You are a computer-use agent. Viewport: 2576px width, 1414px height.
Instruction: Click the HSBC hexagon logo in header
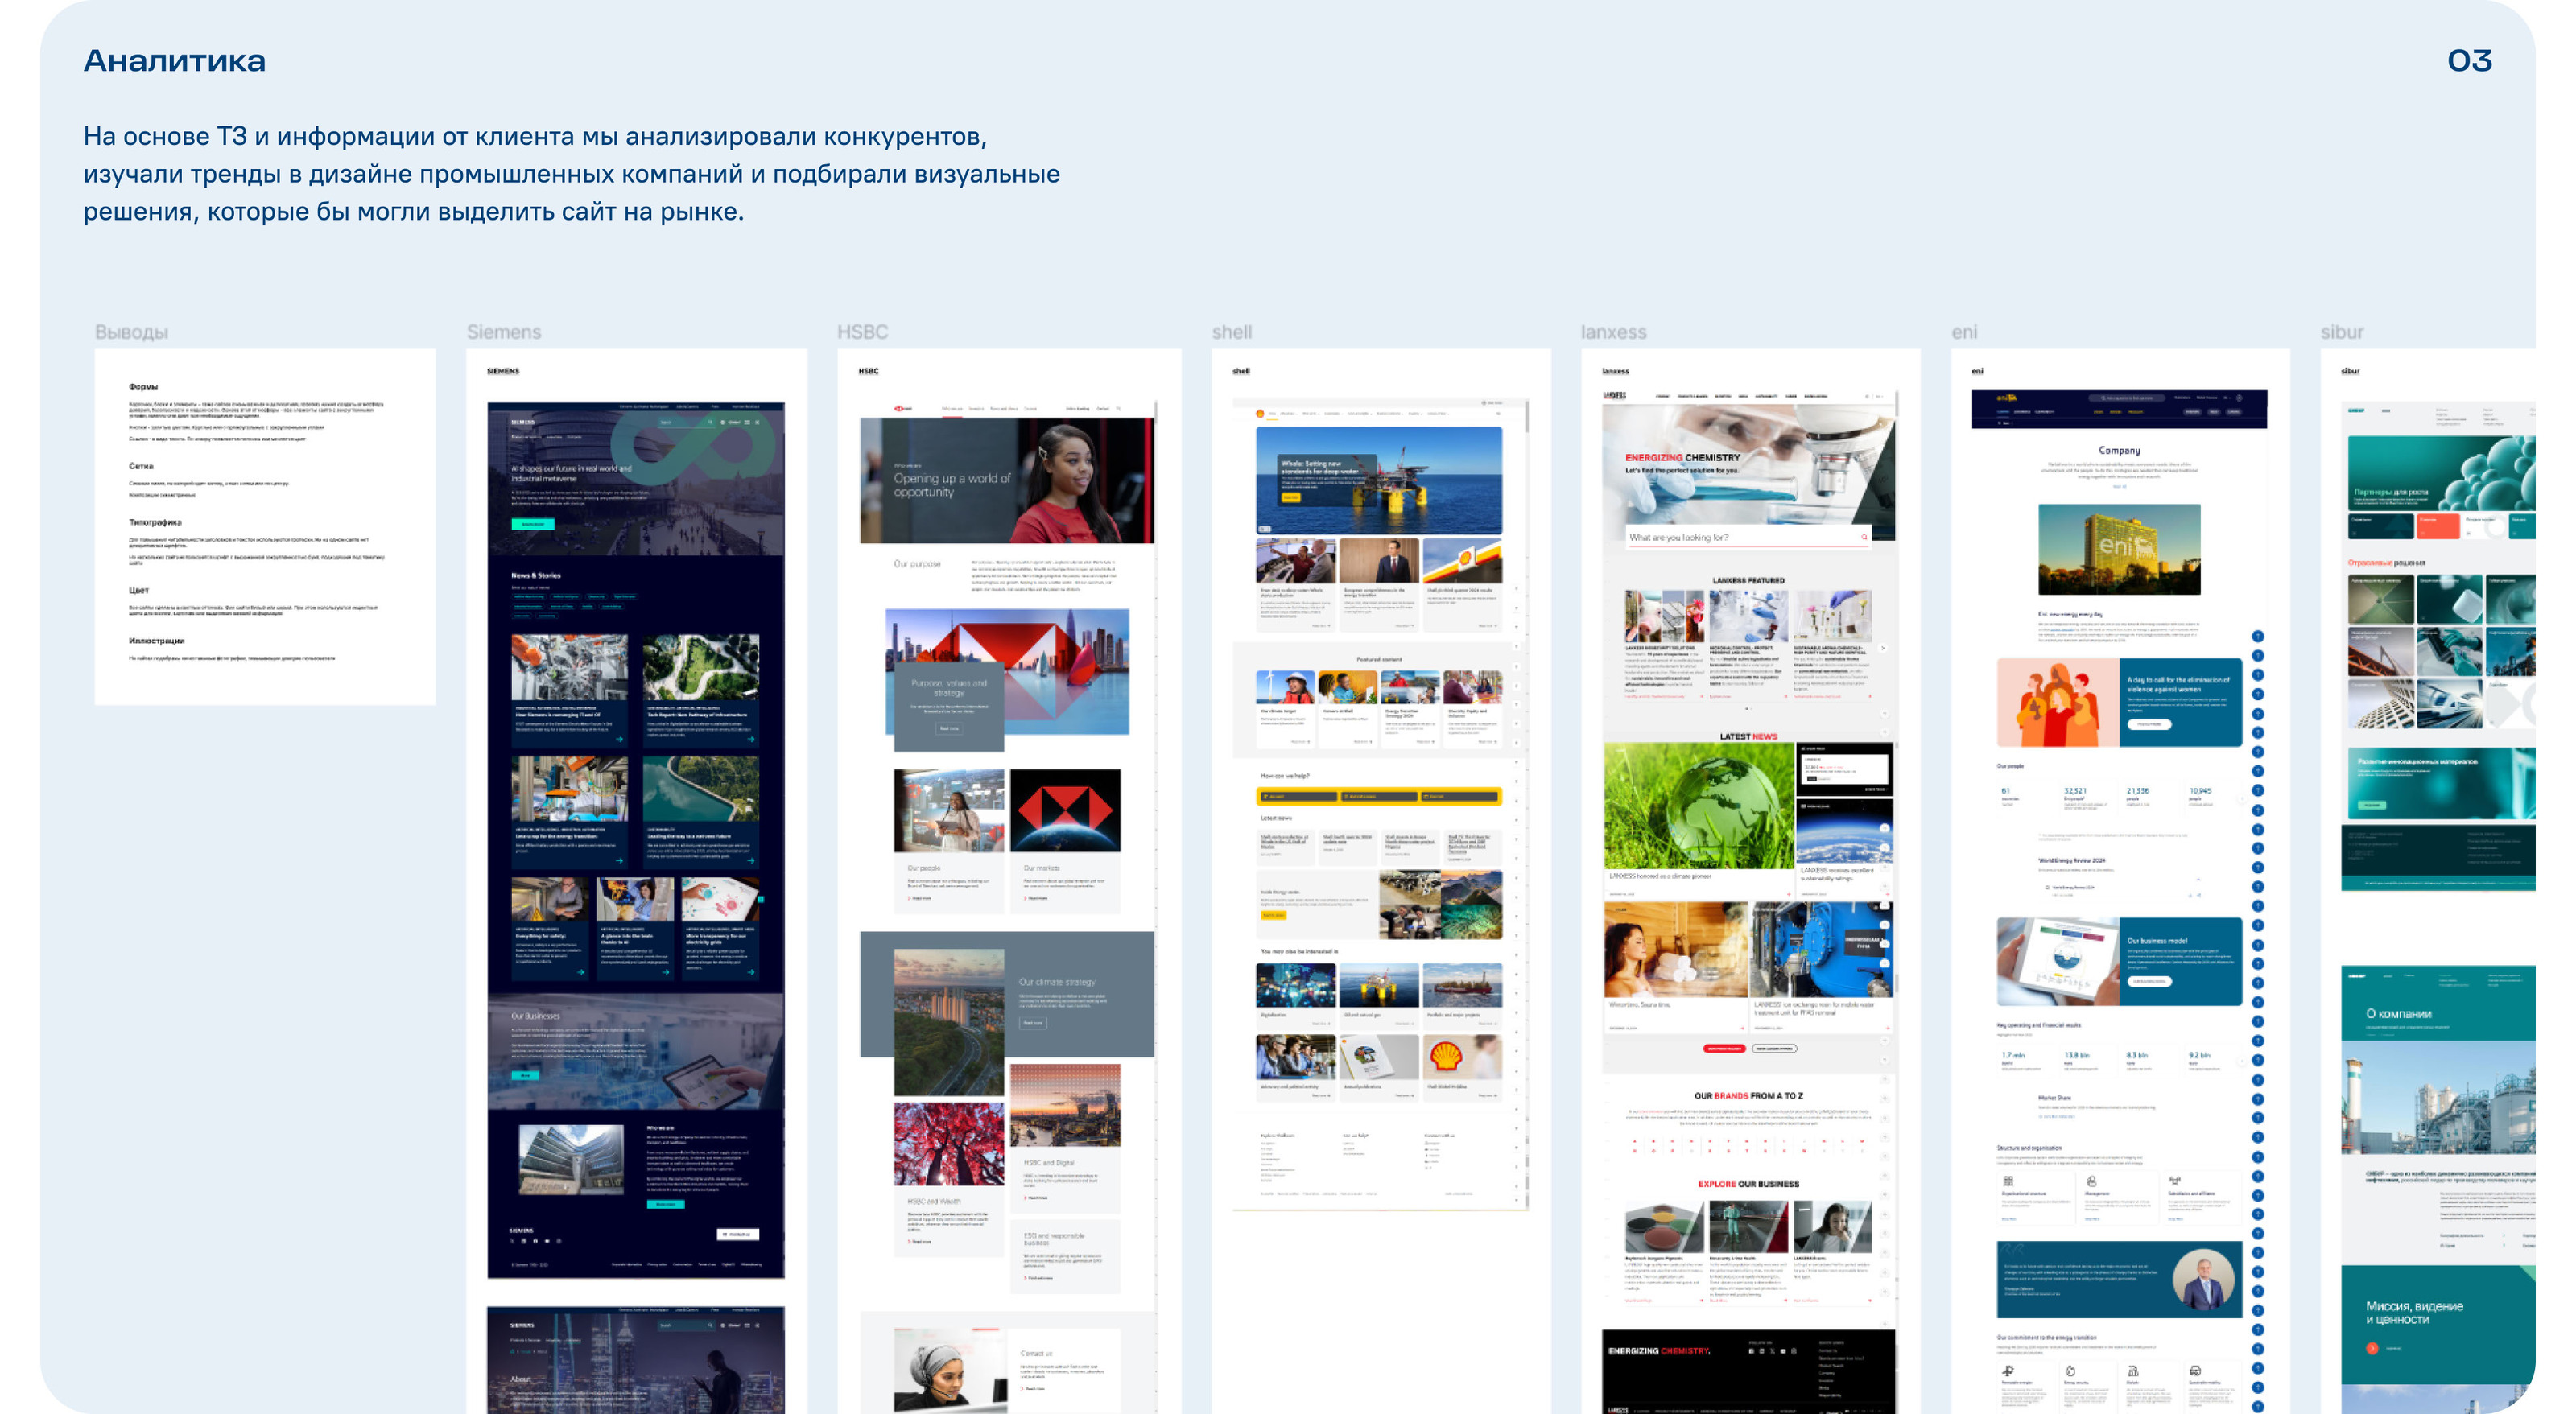tap(901, 408)
